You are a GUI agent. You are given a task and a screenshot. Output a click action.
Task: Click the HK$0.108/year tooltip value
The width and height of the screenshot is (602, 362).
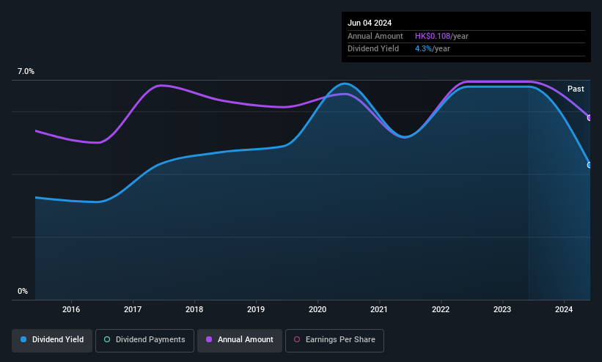(441, 36)
